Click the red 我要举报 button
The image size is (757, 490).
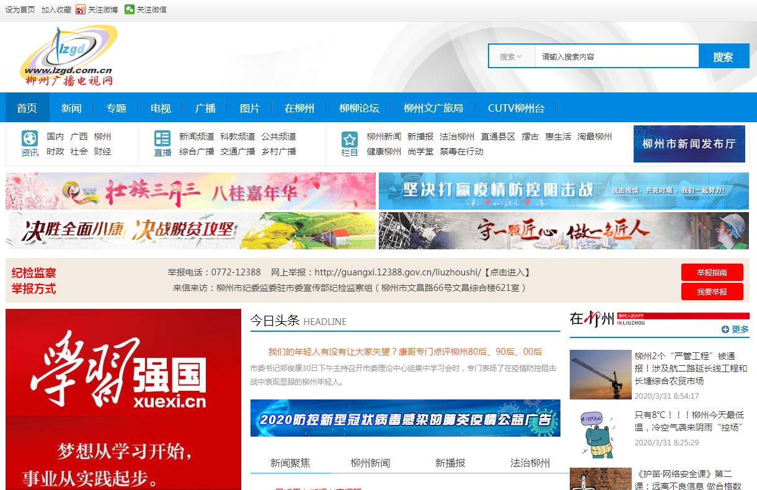pos(712,292)
